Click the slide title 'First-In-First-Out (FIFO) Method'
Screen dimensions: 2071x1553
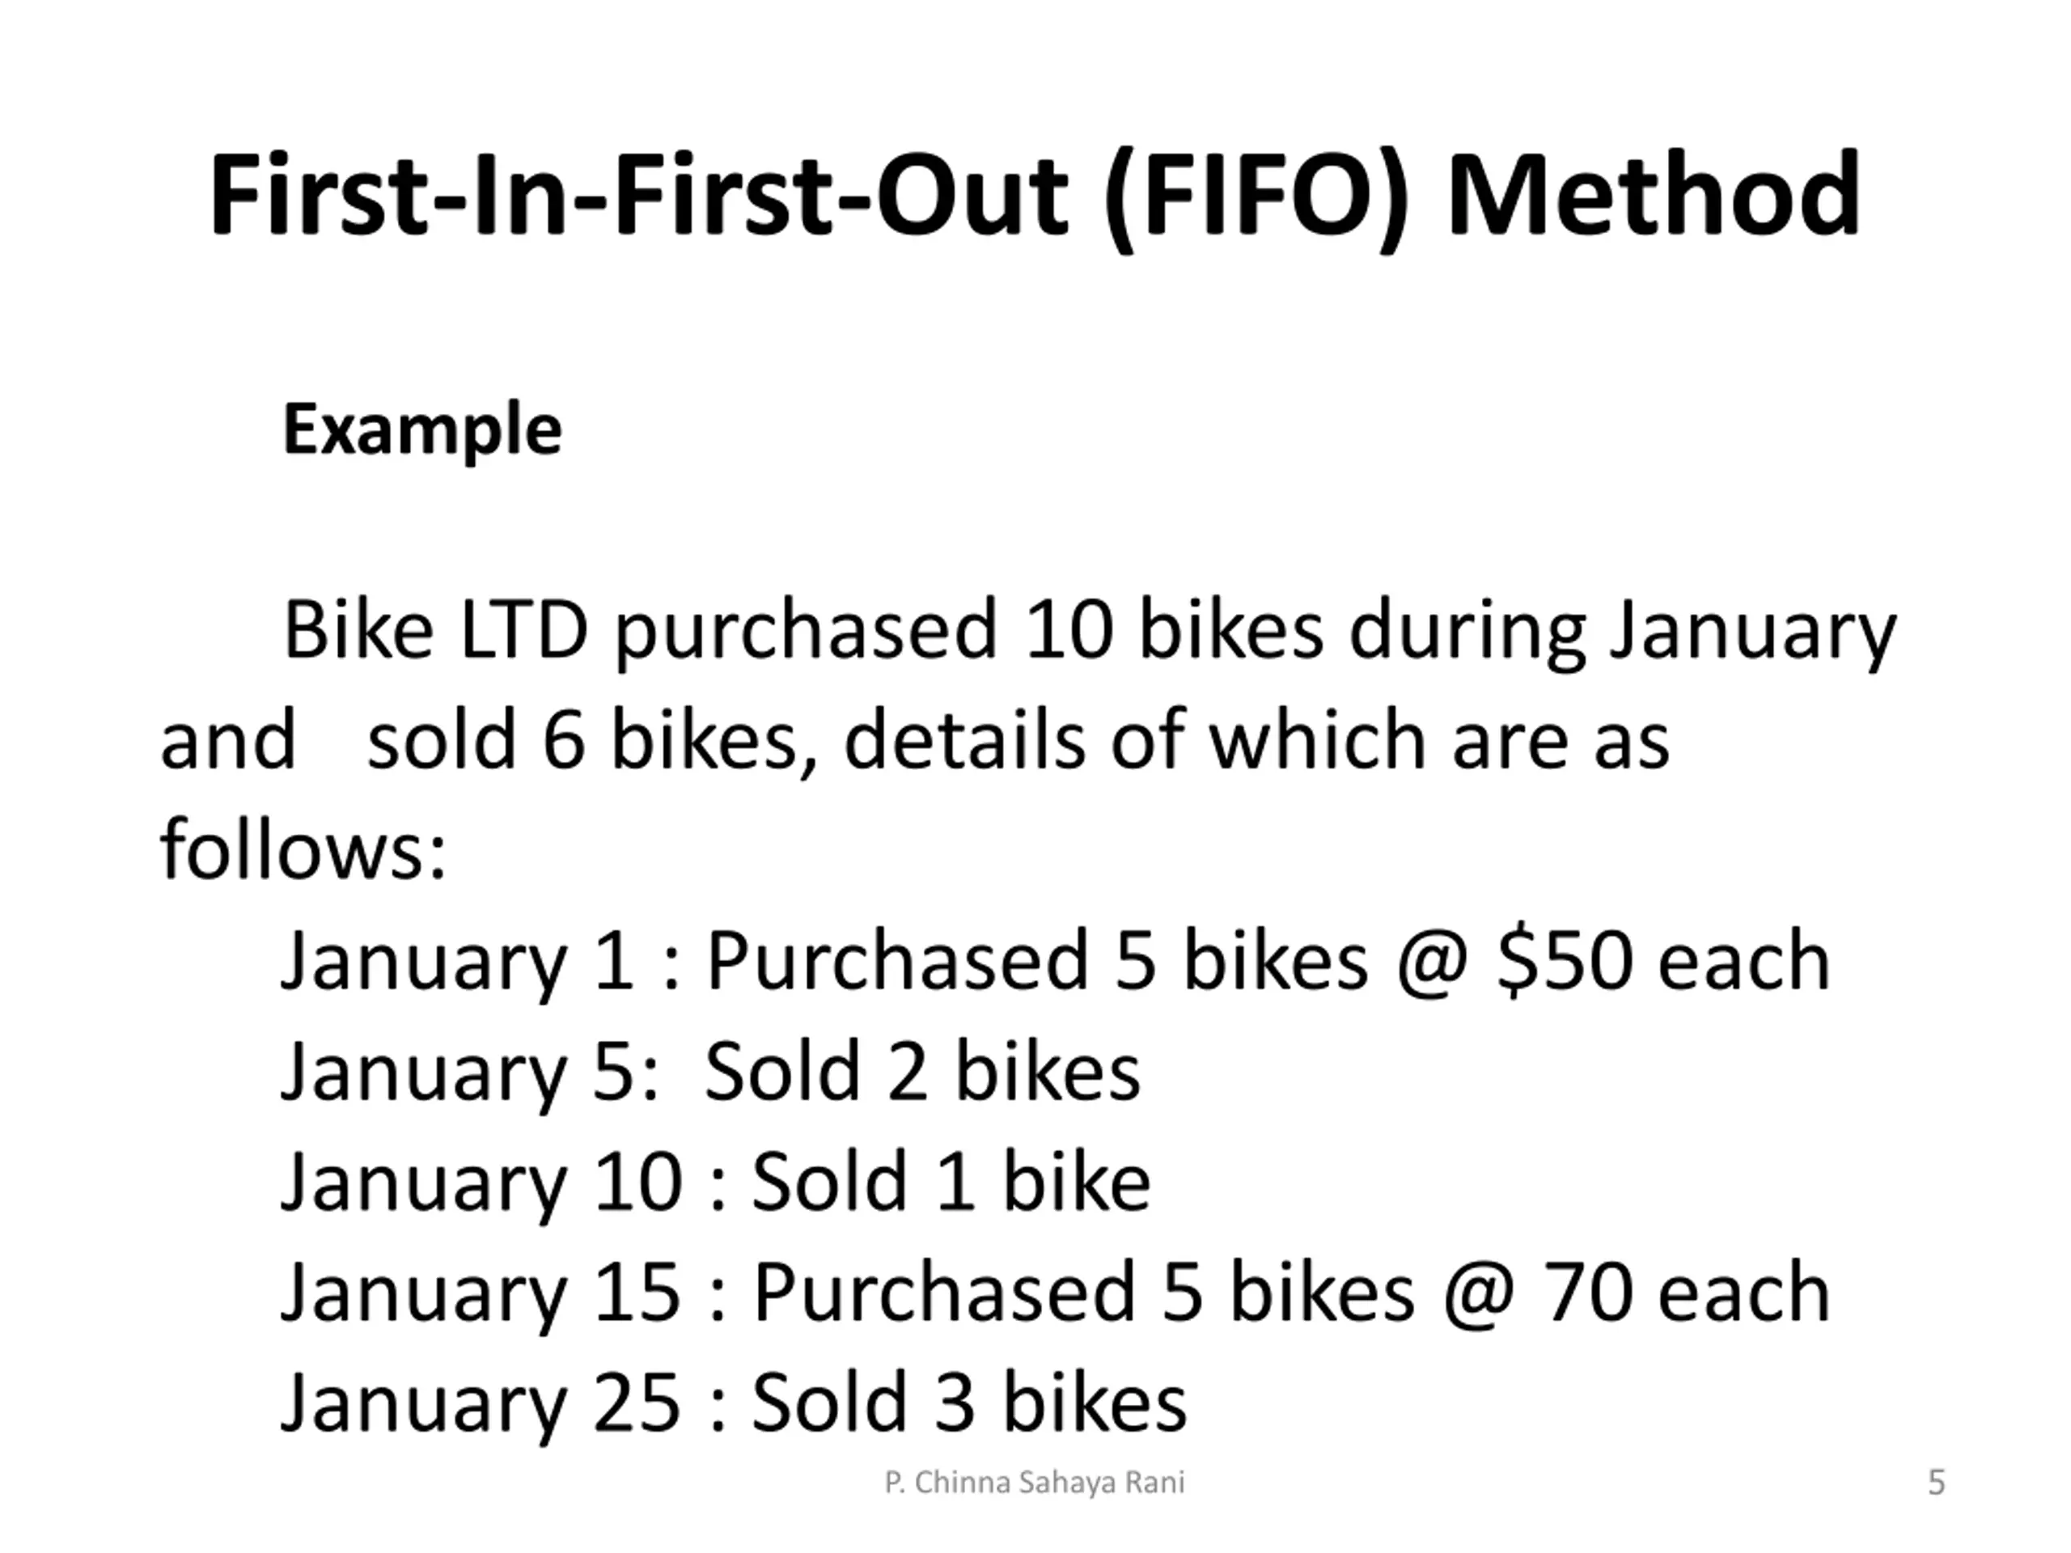click(1035, 197)
